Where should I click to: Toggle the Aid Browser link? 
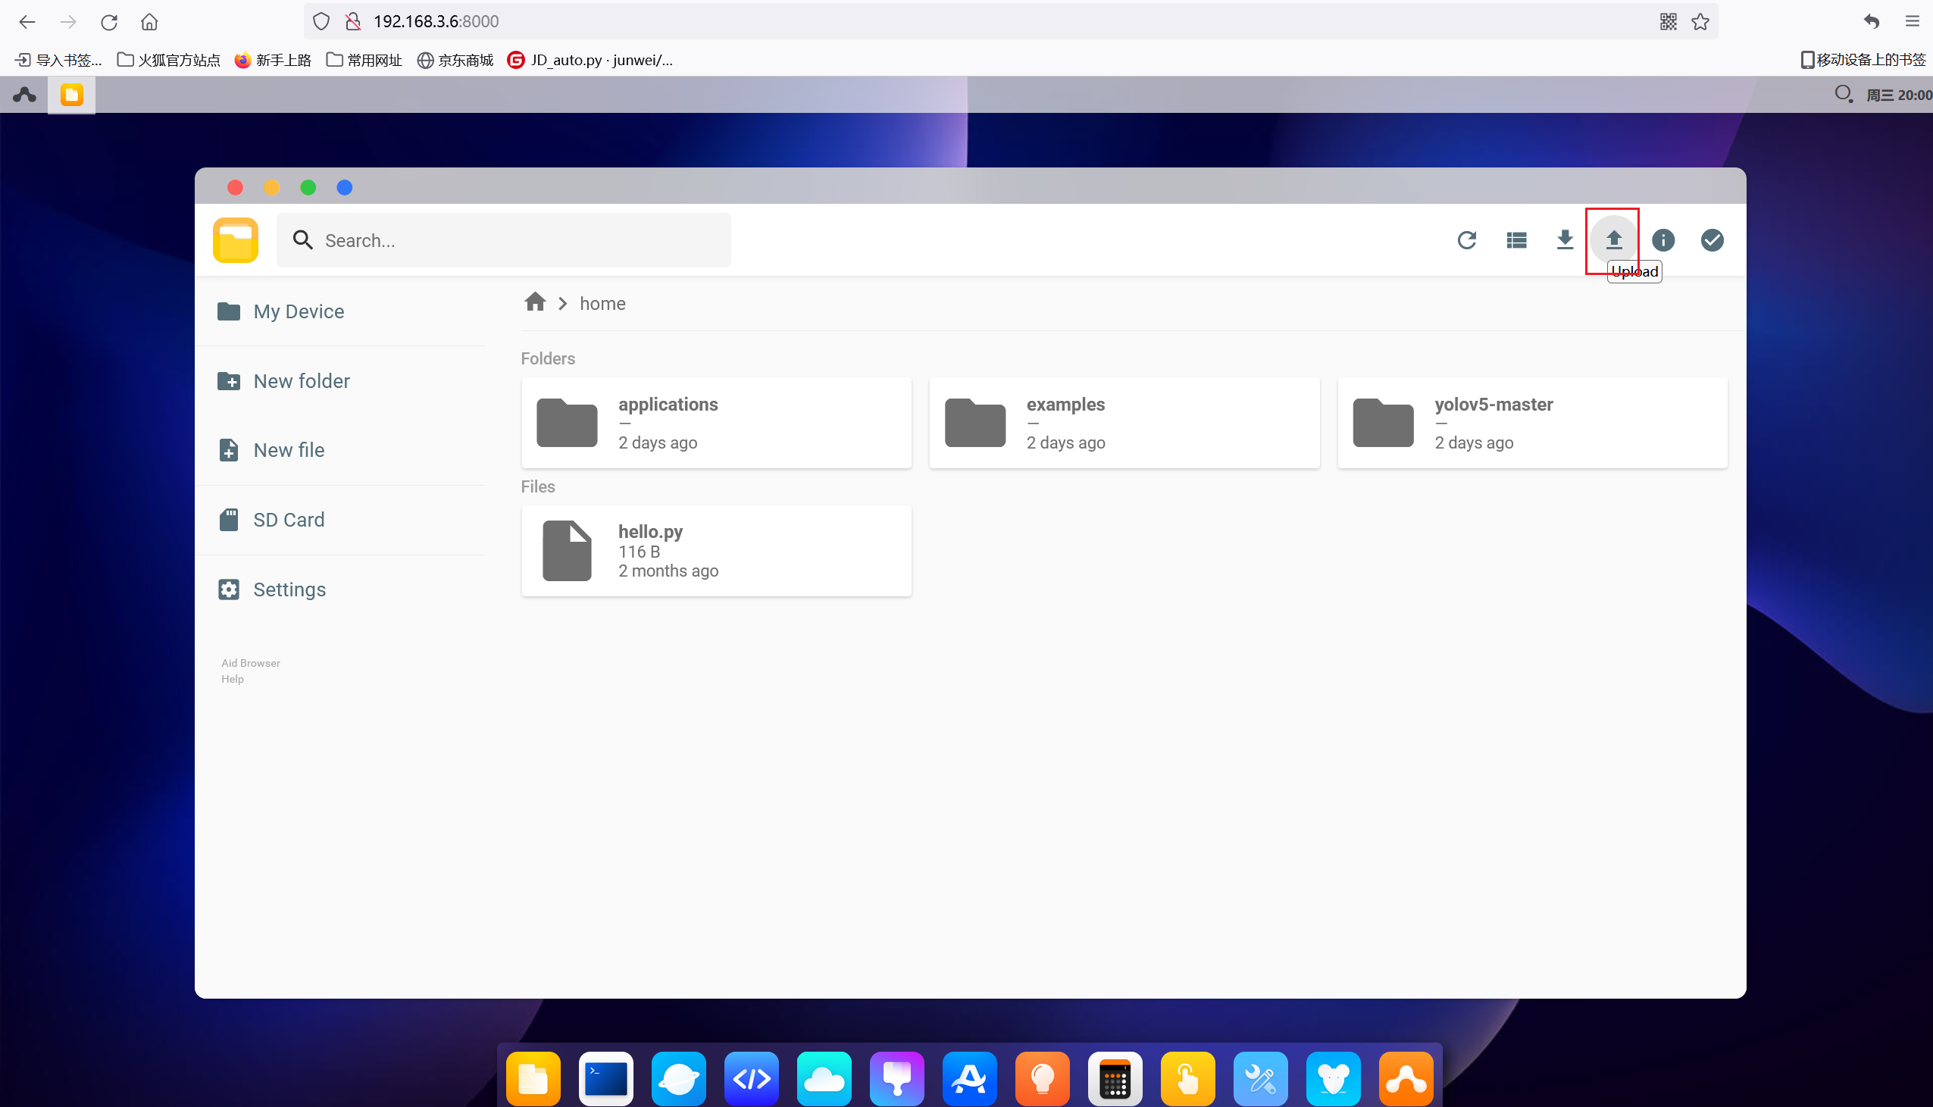(249, 662)
